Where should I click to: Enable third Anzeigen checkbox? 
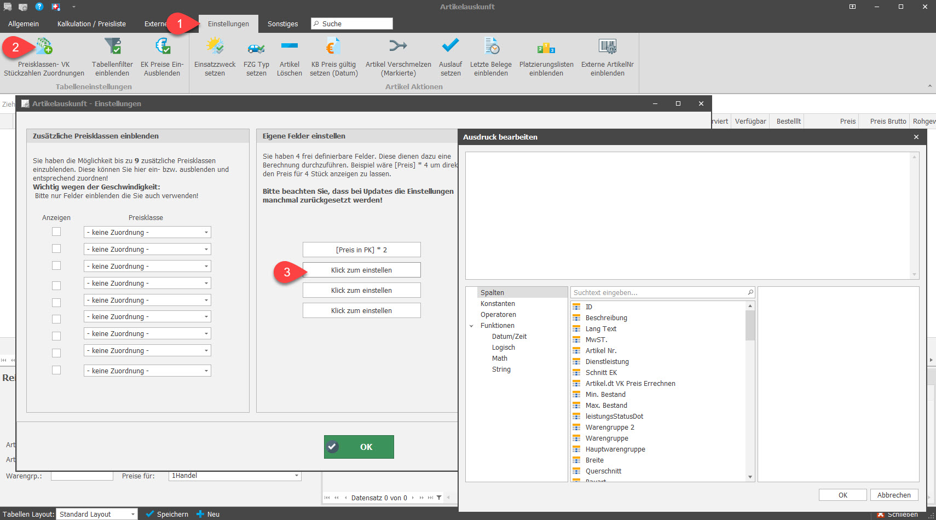coord(56,265)
